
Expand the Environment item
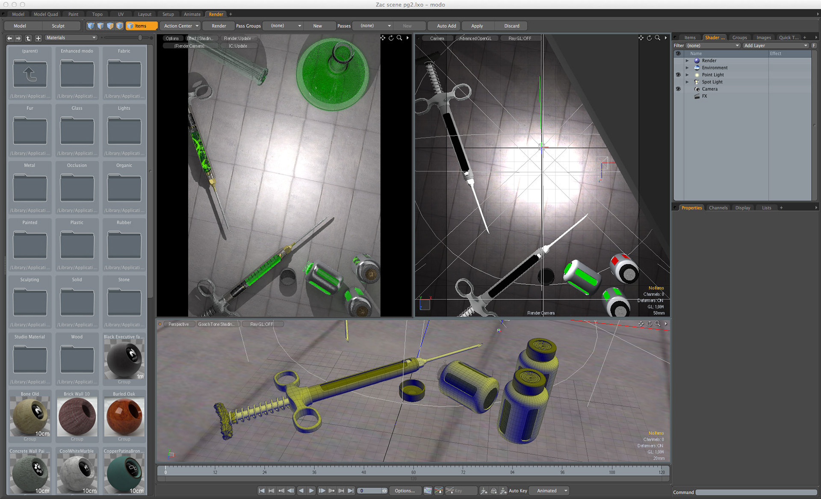[x=687, y=68]
